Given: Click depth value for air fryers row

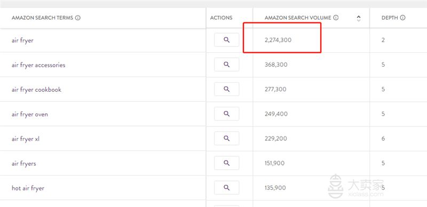Looking at the screenshot, I should (x=383, y=163).
